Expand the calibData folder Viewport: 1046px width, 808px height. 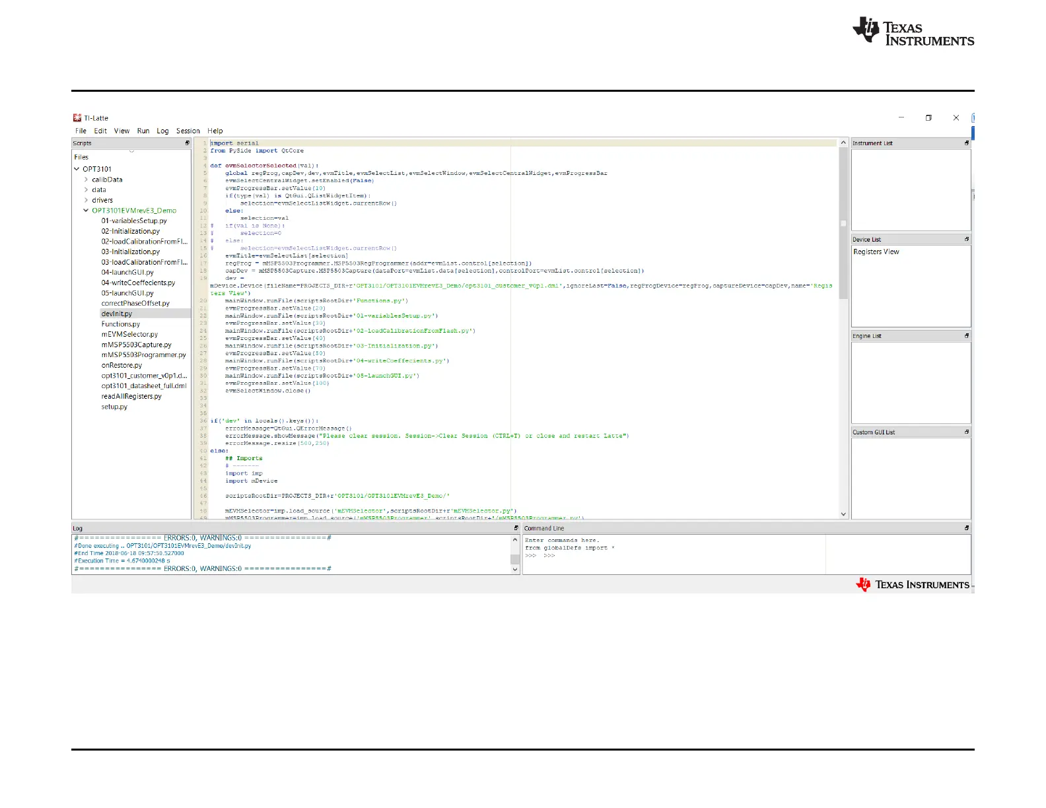(x=87, y=180)
